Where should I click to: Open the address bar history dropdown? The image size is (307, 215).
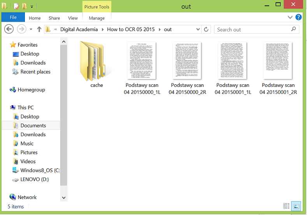(x=198, y=30)
